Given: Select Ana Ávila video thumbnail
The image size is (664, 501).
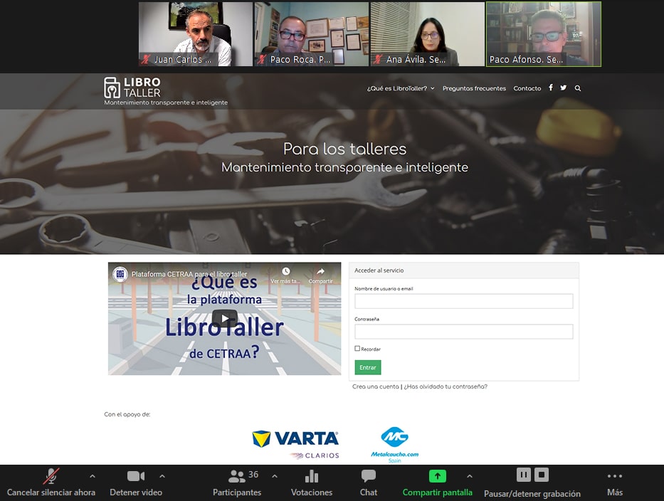Looking at the screenshot, I should pos(428,34).
